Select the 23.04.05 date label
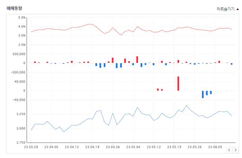The width and height of the screenshot is (242, 158). point(51,147)
